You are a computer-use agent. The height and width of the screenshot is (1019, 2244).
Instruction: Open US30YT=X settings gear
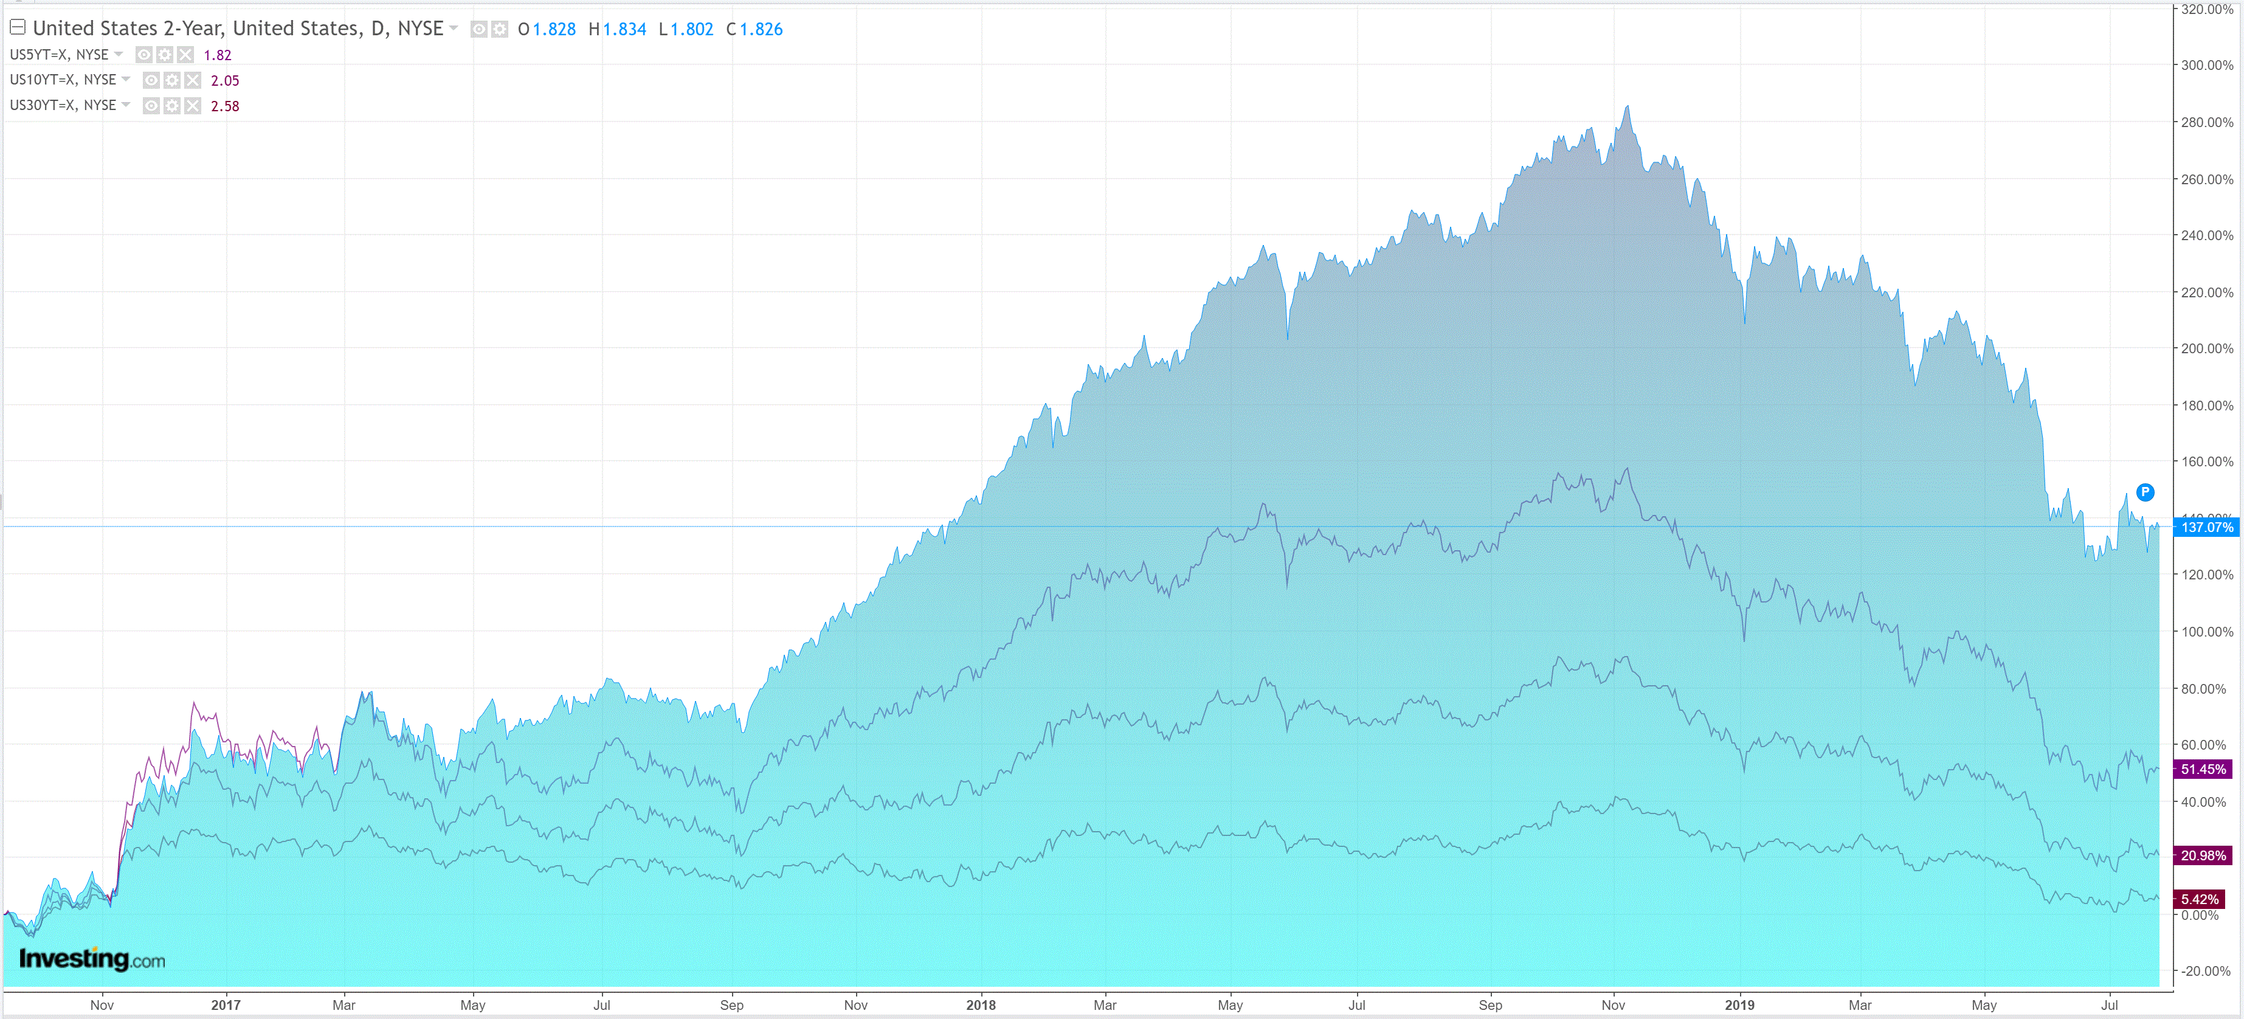[x=171, y=105]
